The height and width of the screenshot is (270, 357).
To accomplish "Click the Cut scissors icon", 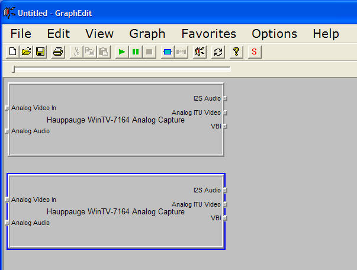I will (x=76, y=52).
